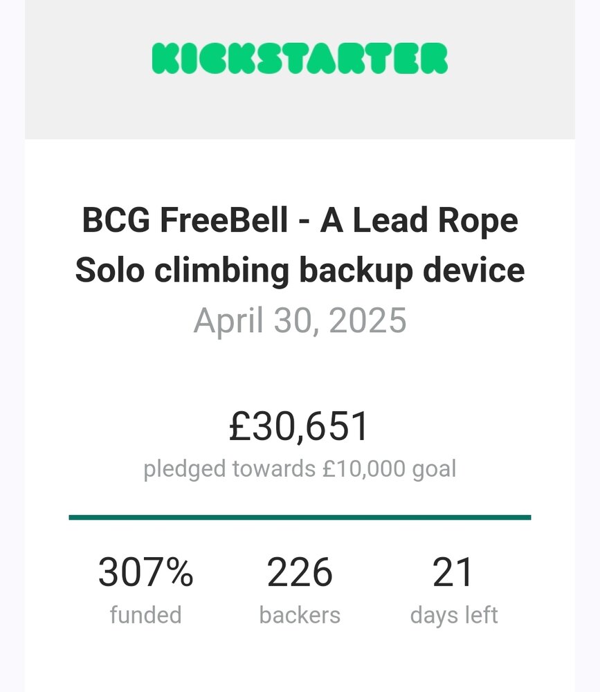Click the "pledged towards" caption words
600x692 pixels.
[230, 469]
